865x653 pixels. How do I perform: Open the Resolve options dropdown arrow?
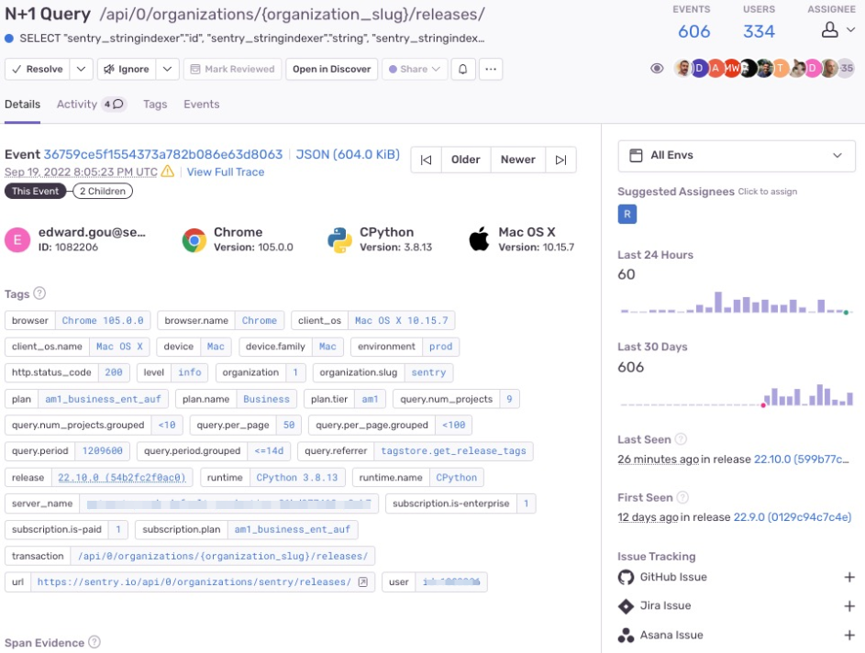(x=81, y=69)
